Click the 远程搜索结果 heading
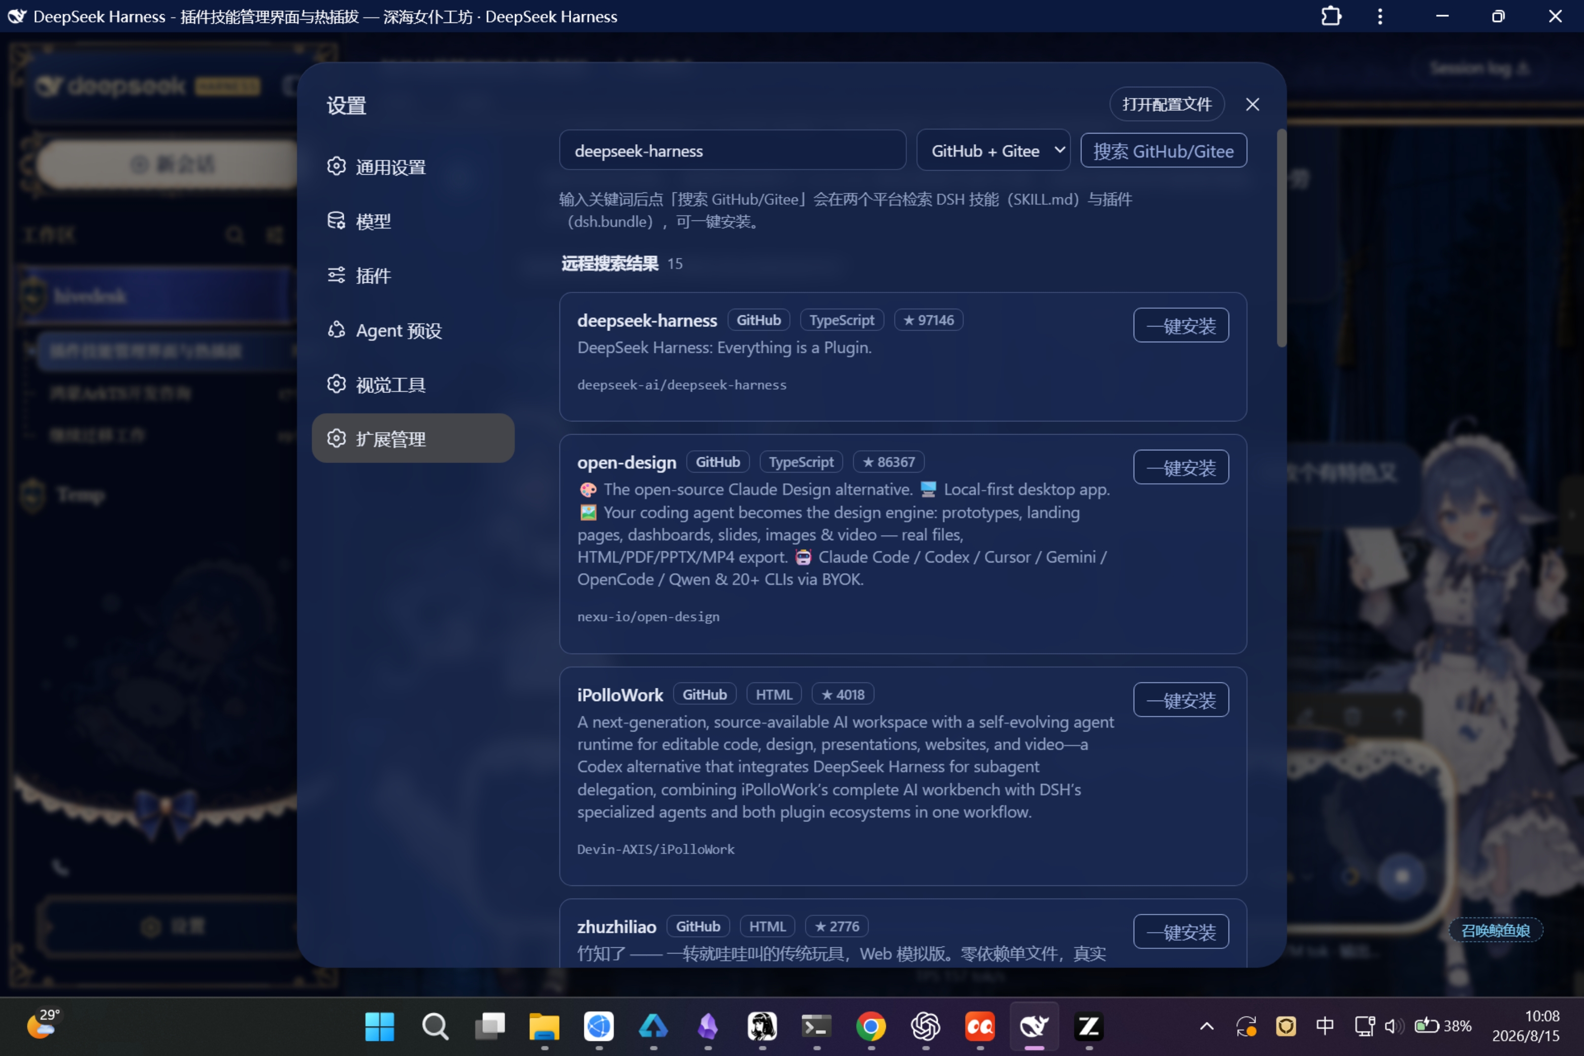This screenshot has width=1584, height=1056. click(610, 263)
